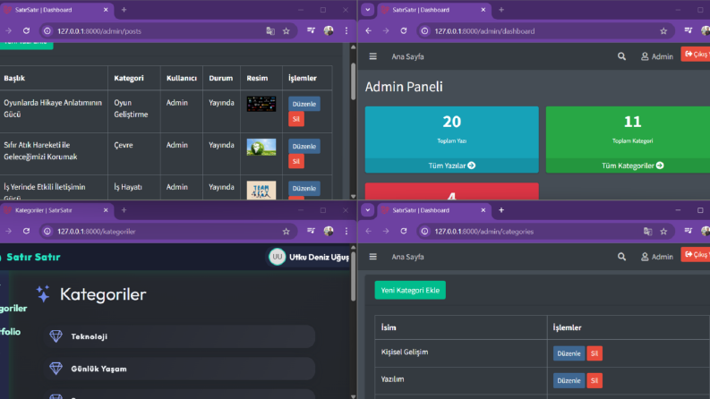
Task: Reload the kategoriler window
Action: pos(26,231)
